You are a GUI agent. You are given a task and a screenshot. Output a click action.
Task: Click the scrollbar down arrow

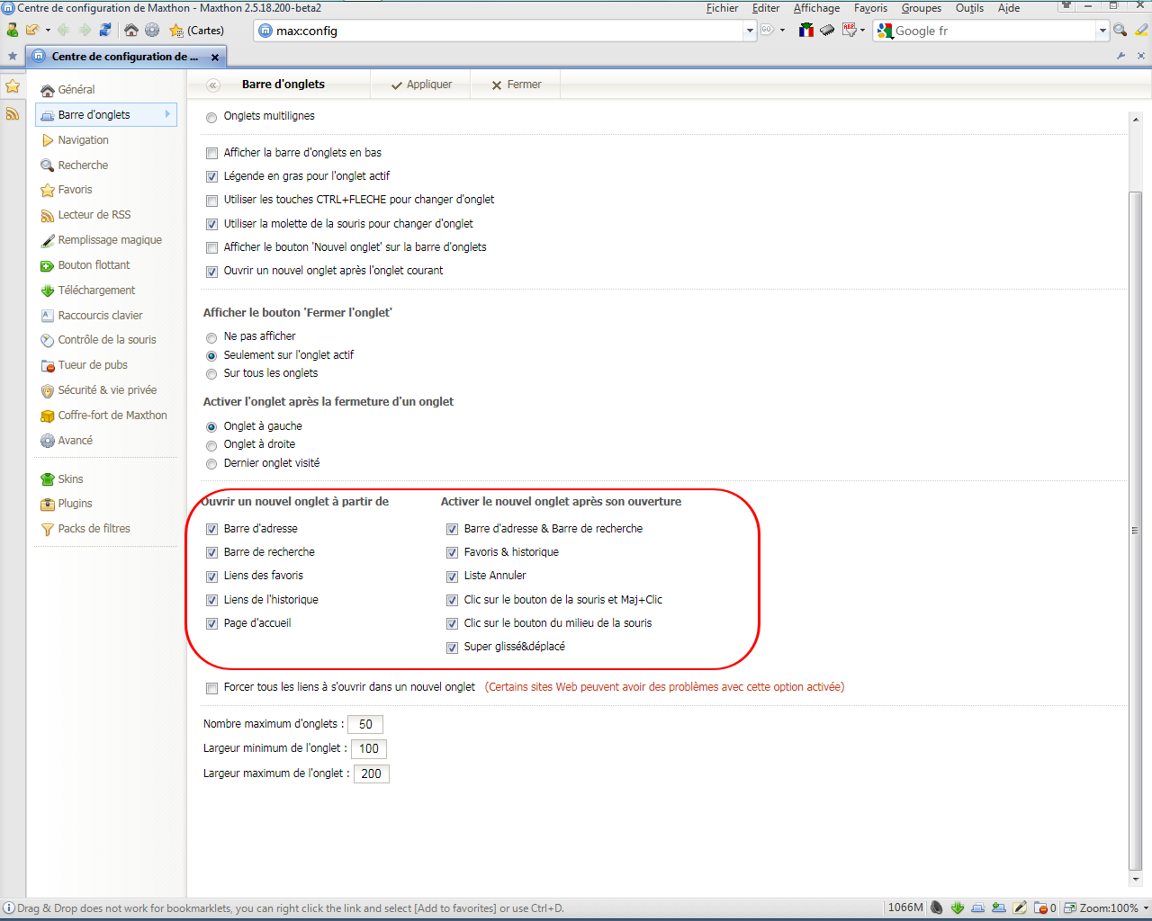pos(1135,879)
